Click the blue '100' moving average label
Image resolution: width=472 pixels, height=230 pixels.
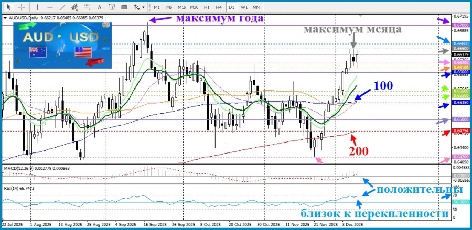coord(383,86)
